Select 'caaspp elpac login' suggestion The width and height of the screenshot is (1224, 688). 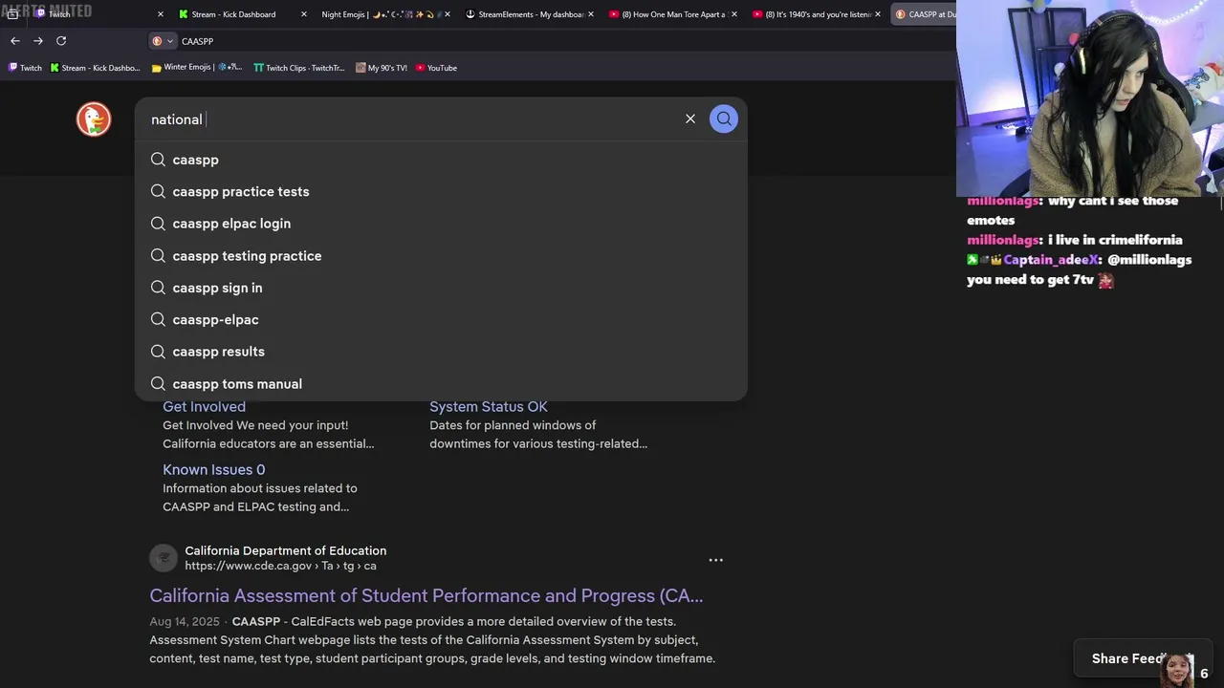pyautogui.click(x=441, y=224)
